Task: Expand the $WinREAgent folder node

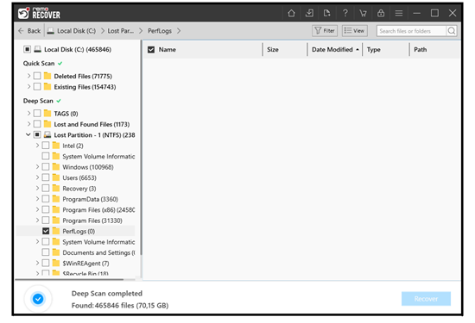Action: [37, 263]
